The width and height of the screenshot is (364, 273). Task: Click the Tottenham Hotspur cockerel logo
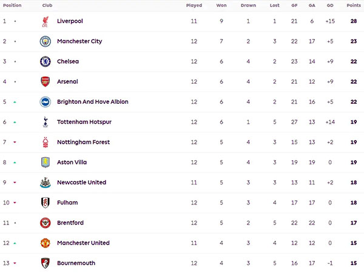click(x=45, y=122)
